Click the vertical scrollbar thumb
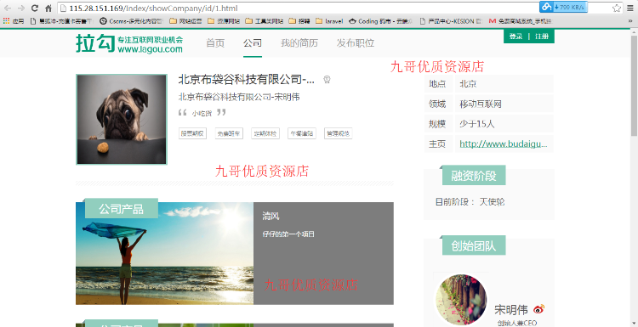The width and height of the screenshot is (638, 327). click(x=634, y=87)
